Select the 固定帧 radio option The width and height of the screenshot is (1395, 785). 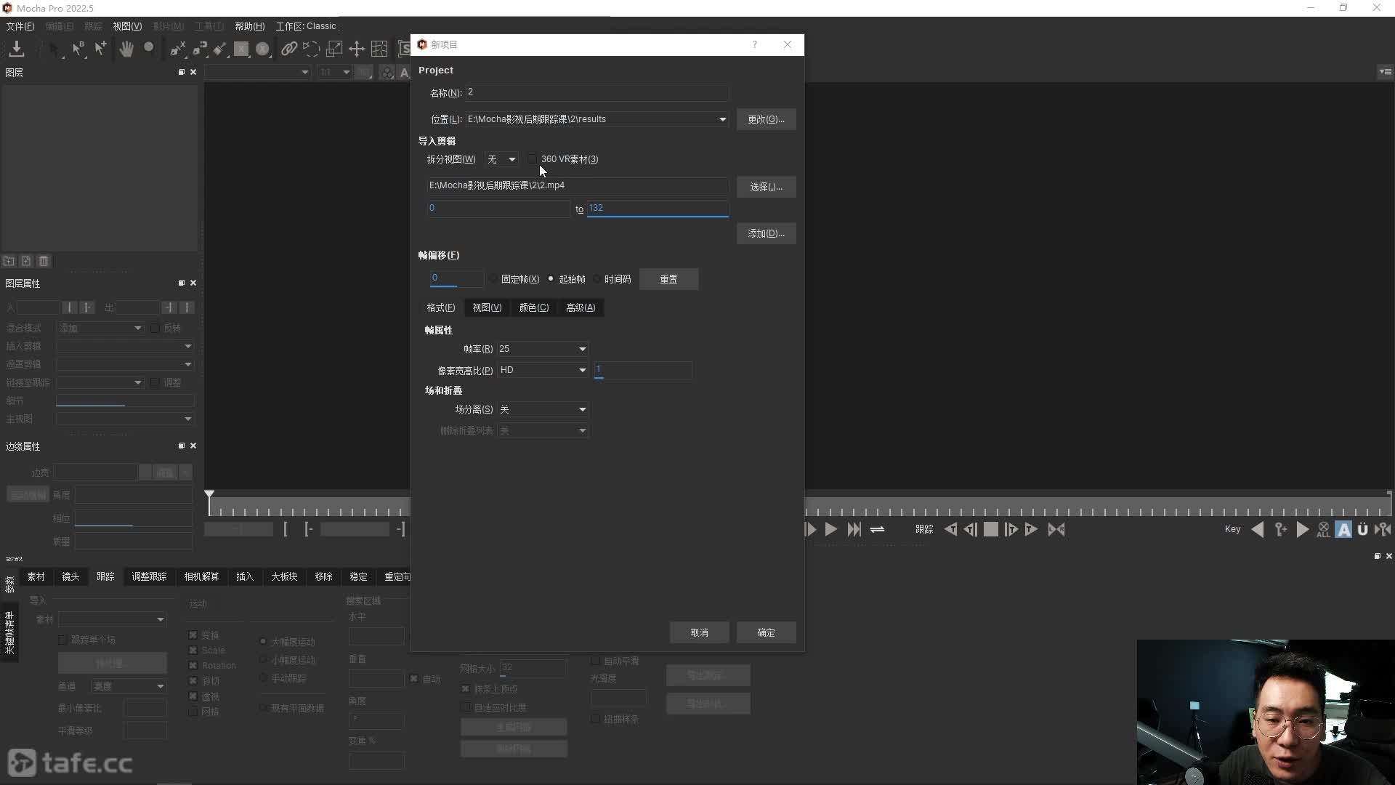click(493, 279)
